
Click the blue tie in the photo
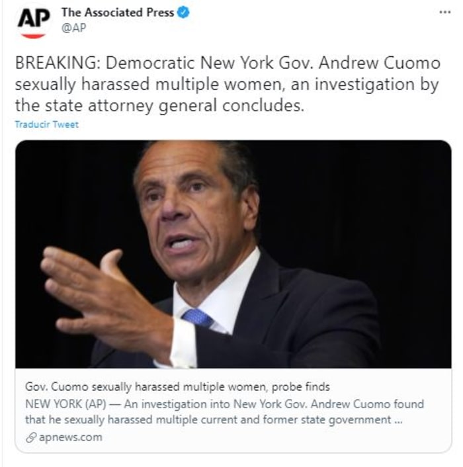point(197,318)
